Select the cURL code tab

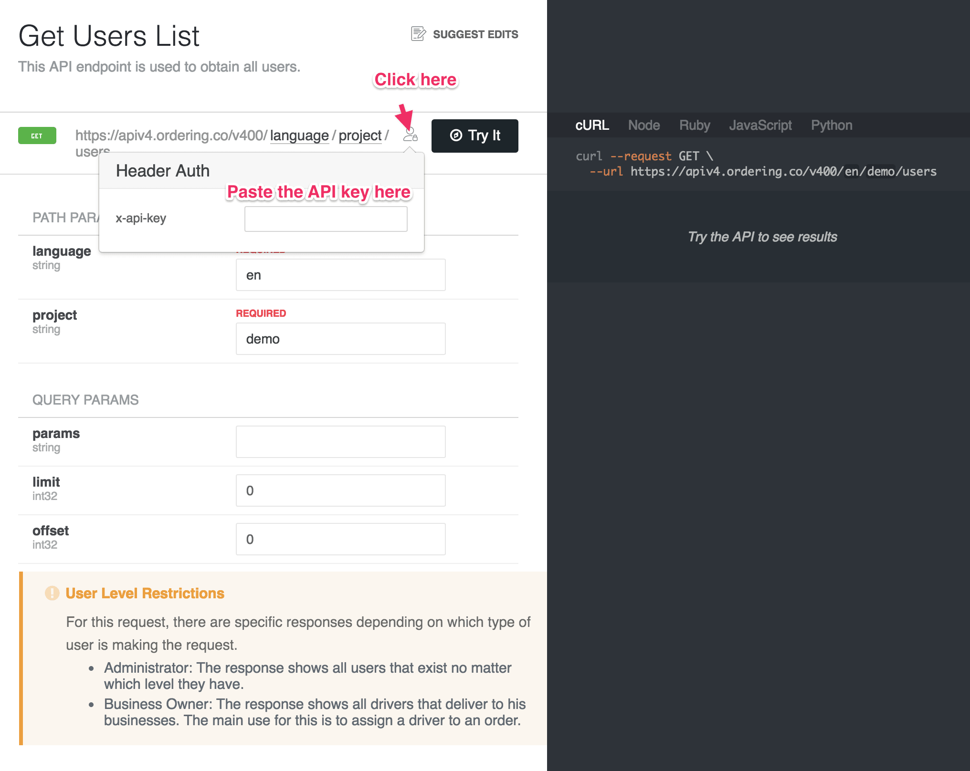pyautogui.click(x=592, y=125)
